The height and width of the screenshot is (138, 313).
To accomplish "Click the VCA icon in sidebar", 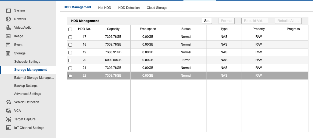I will 8,111.
